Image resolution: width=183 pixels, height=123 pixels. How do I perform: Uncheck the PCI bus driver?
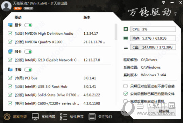click(10, 78)
